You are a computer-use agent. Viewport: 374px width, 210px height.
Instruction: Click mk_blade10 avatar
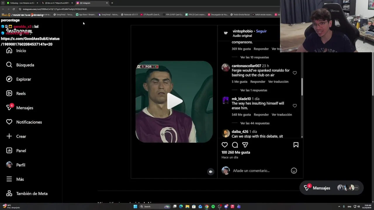point(226,101)
